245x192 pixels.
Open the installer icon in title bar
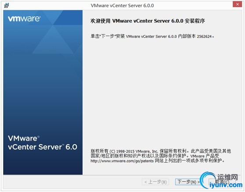tap(7, 6)
